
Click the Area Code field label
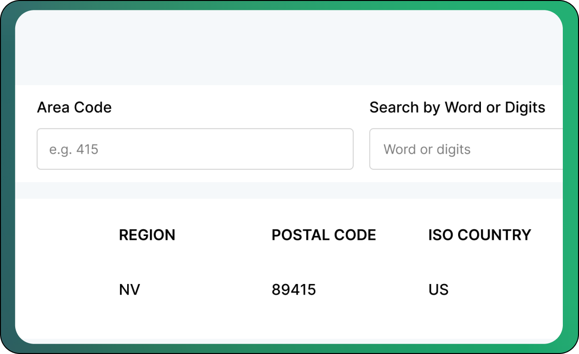click(x=74, y=108)
